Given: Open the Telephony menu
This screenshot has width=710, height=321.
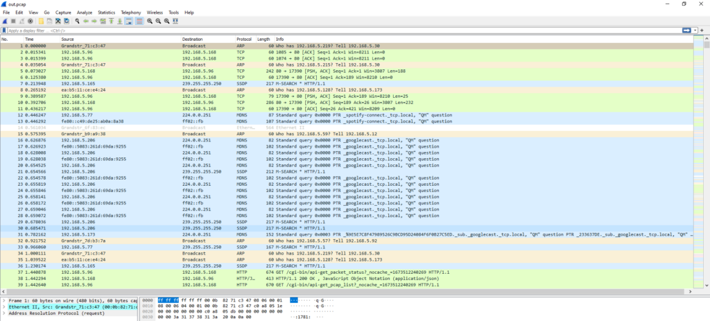Looking at the screenshot, I should (131, 12).
